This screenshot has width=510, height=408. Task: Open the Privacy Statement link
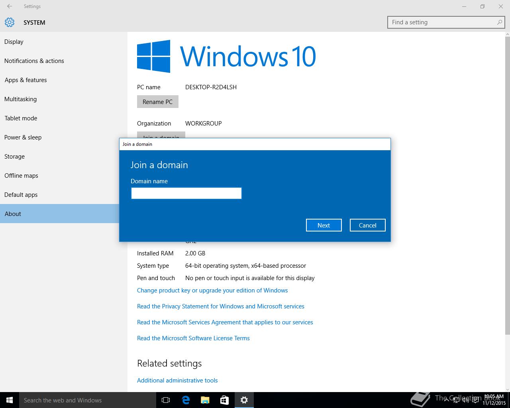pyautogui.click(x=221, y=306)
